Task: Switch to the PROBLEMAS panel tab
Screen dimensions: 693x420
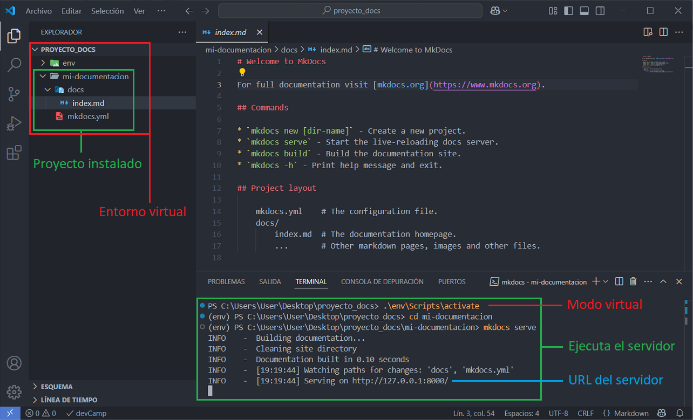Action: (x=226, y=281)
